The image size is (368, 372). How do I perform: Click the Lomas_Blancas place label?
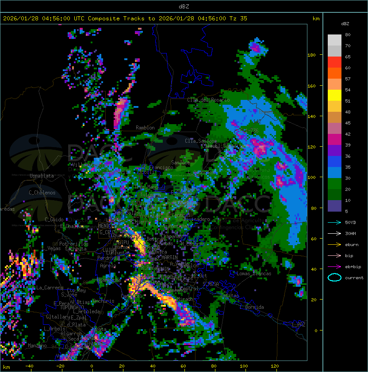click(254, 273)
